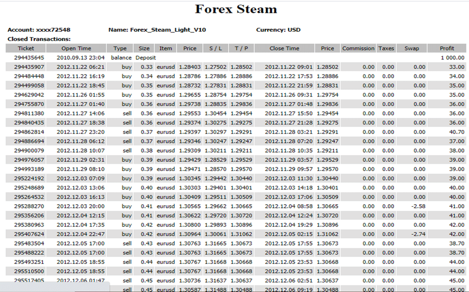469x292 pixels.
Task: Select ticket number 294755870
Action: 29,104
